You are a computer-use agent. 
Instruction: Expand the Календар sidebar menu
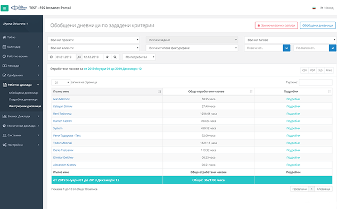21,47
